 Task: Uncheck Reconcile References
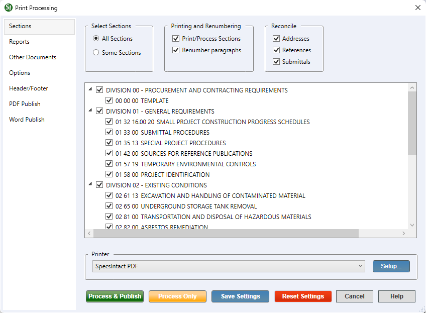coord(276,50)
